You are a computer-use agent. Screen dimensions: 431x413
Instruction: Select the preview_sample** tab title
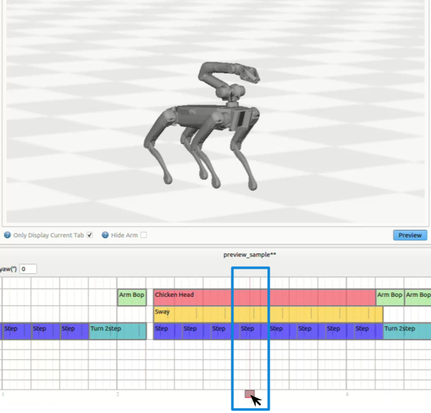point(250,255)
